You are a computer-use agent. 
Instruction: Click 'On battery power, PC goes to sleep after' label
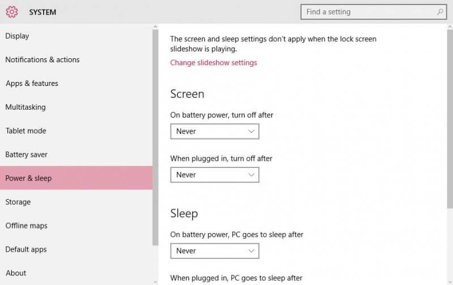237,235
